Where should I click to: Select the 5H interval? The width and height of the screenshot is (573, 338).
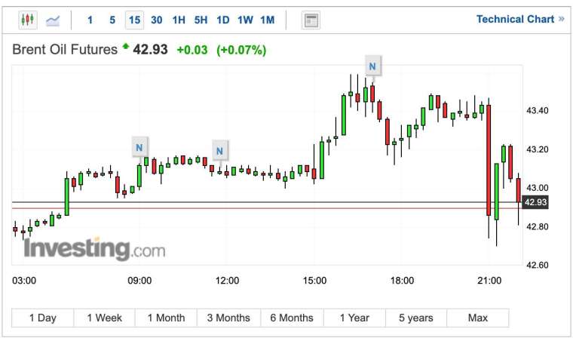click(x=201, y=20)
